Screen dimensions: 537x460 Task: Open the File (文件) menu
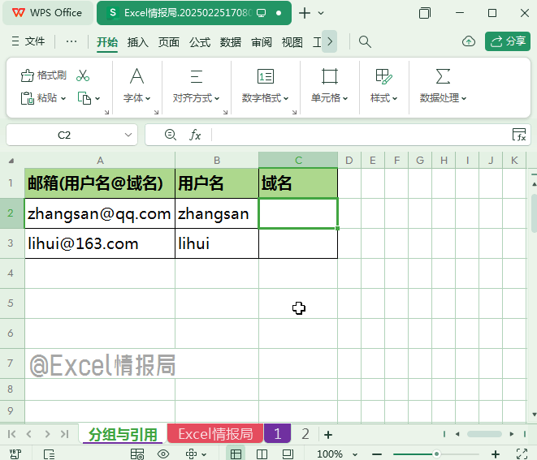(x=28, y=41)
